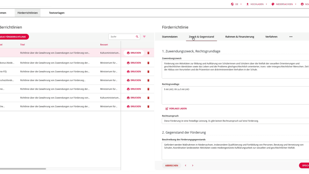The image size is (309, 174).
Task: Click the '2. Gegenstand der Förderung' heading
Action: pyautogui.click(x=184, y=132)
